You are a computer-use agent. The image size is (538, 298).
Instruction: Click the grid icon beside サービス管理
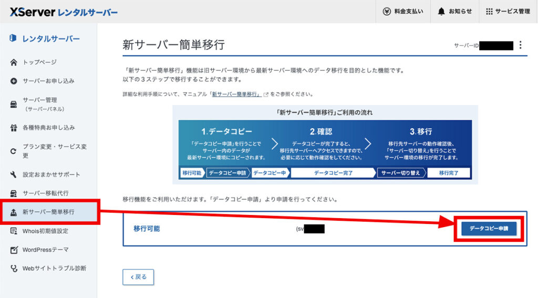489,12
